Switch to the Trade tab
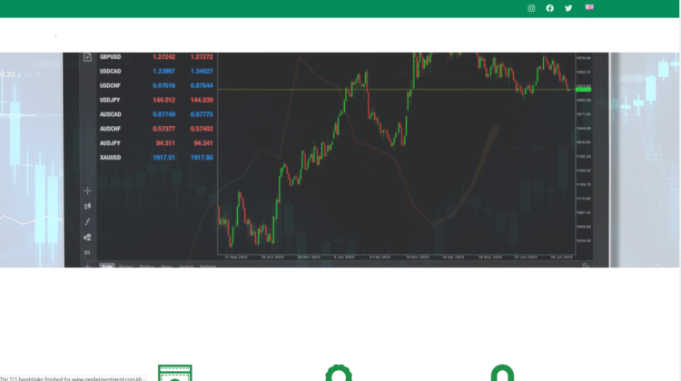Image resolution: width=681 pixels, height=381 pixels. point(107,266)
